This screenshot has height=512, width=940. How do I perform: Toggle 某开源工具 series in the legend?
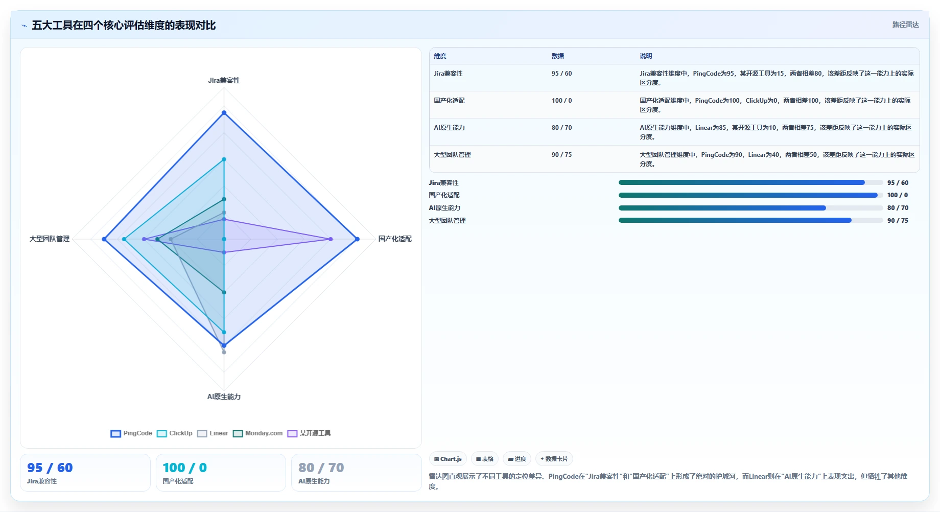click(309, 433)
